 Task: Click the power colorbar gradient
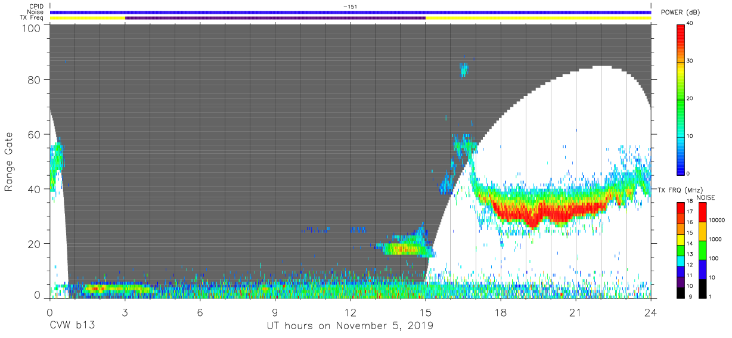click(681, 99)
